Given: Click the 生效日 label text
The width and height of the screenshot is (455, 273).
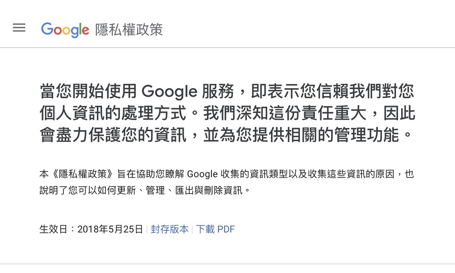Looking at the screenshot, I should (54, 229).
